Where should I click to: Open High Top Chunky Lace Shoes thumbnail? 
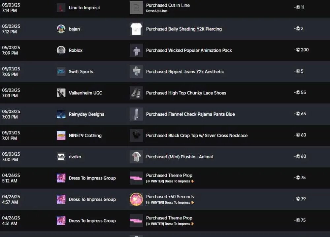(x=136, y=93)
